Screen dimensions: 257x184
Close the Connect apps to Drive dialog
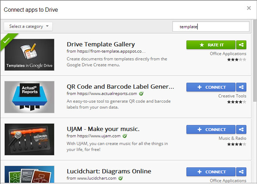point(249,8)
